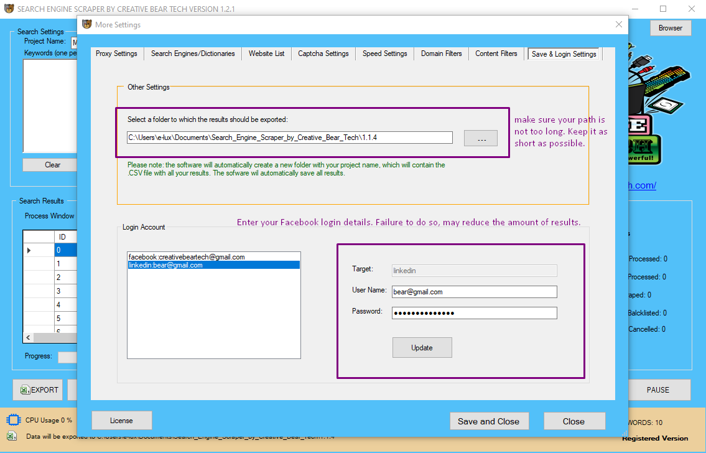Click the Close button at dialog bottom

(x=574, y=421)
